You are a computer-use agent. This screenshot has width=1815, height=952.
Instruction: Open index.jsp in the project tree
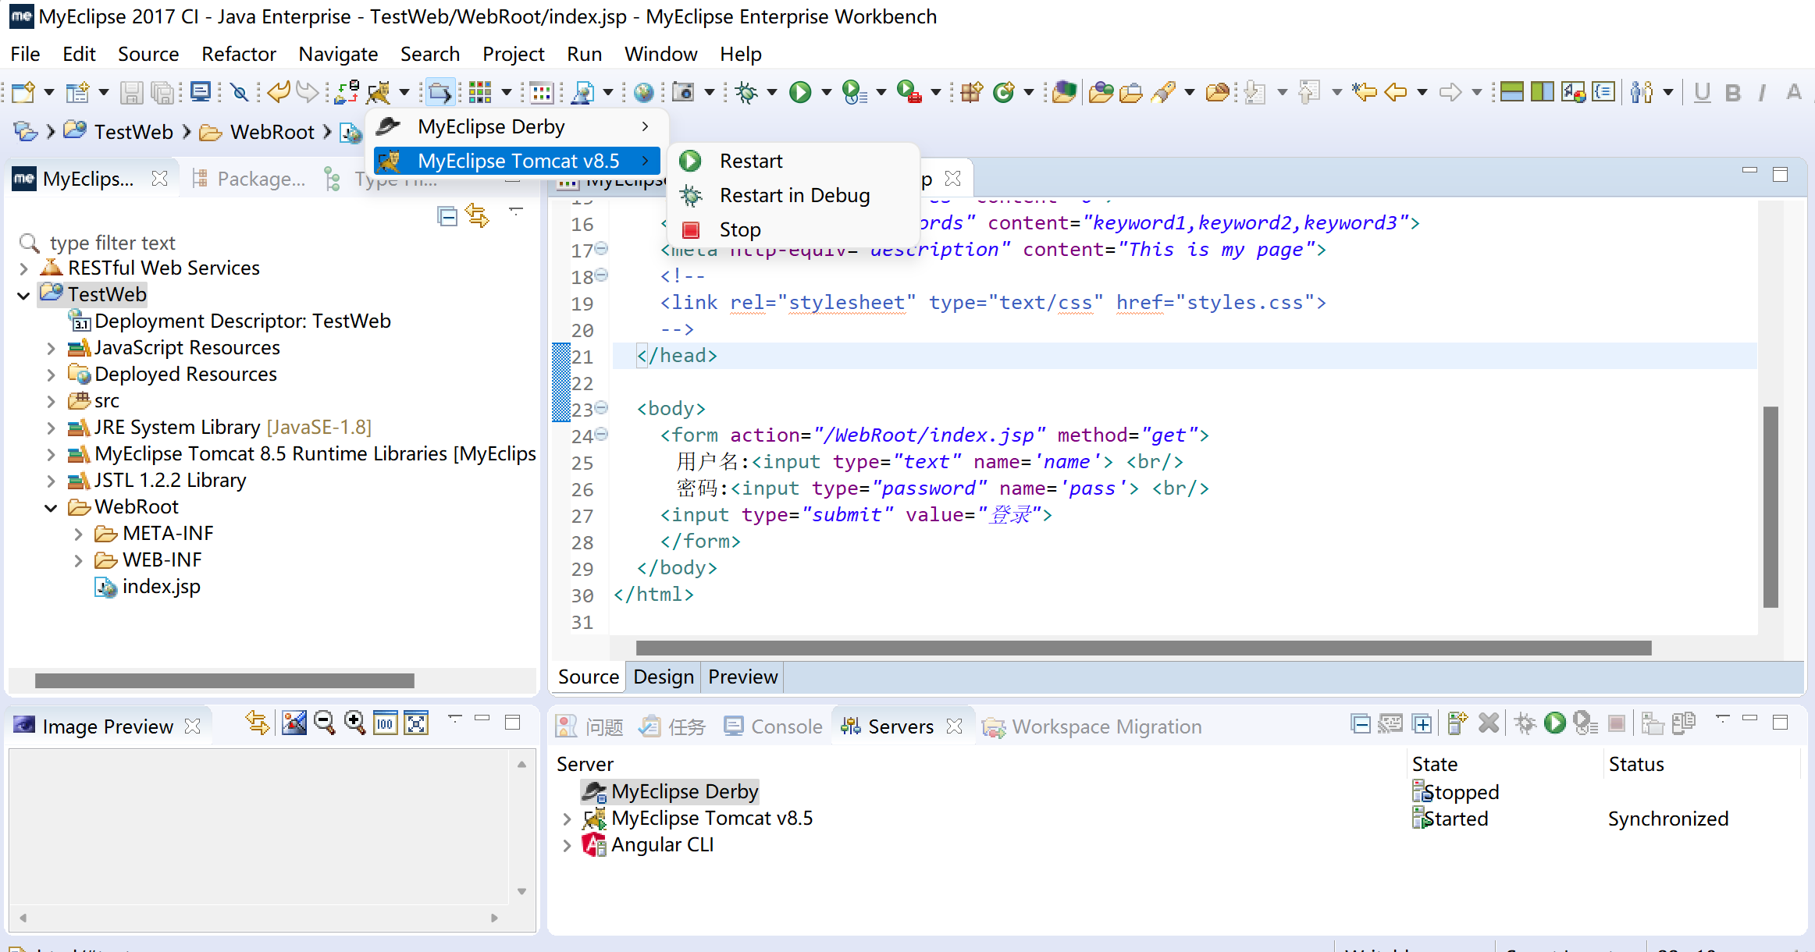161,587
